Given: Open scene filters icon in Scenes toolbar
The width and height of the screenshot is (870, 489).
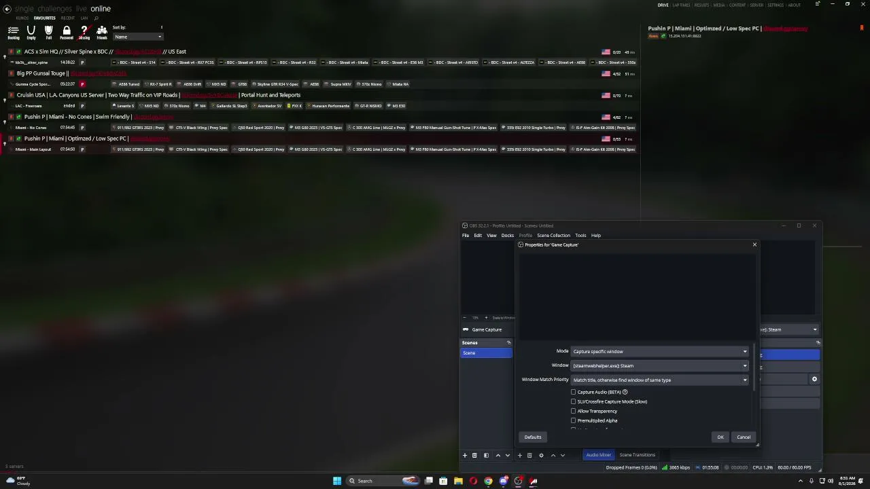Looking at the screenshot, I should point(486,455).
